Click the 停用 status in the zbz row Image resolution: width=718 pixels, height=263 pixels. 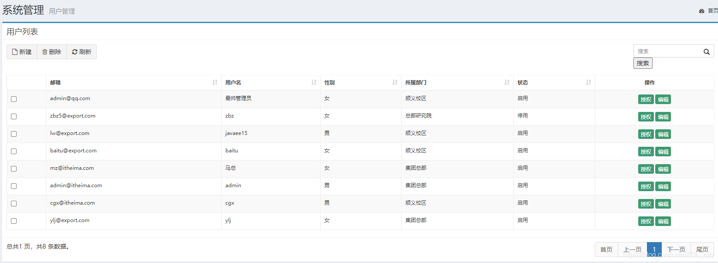coord(523,116)
